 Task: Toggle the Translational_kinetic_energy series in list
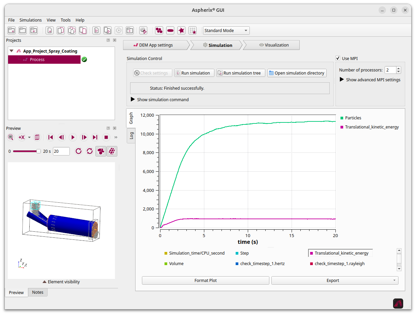pyautogui.click(x=340, y=253)
